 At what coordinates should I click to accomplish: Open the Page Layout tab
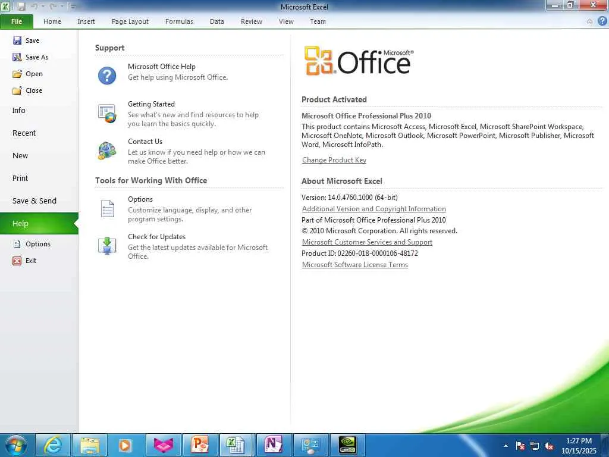130,22
